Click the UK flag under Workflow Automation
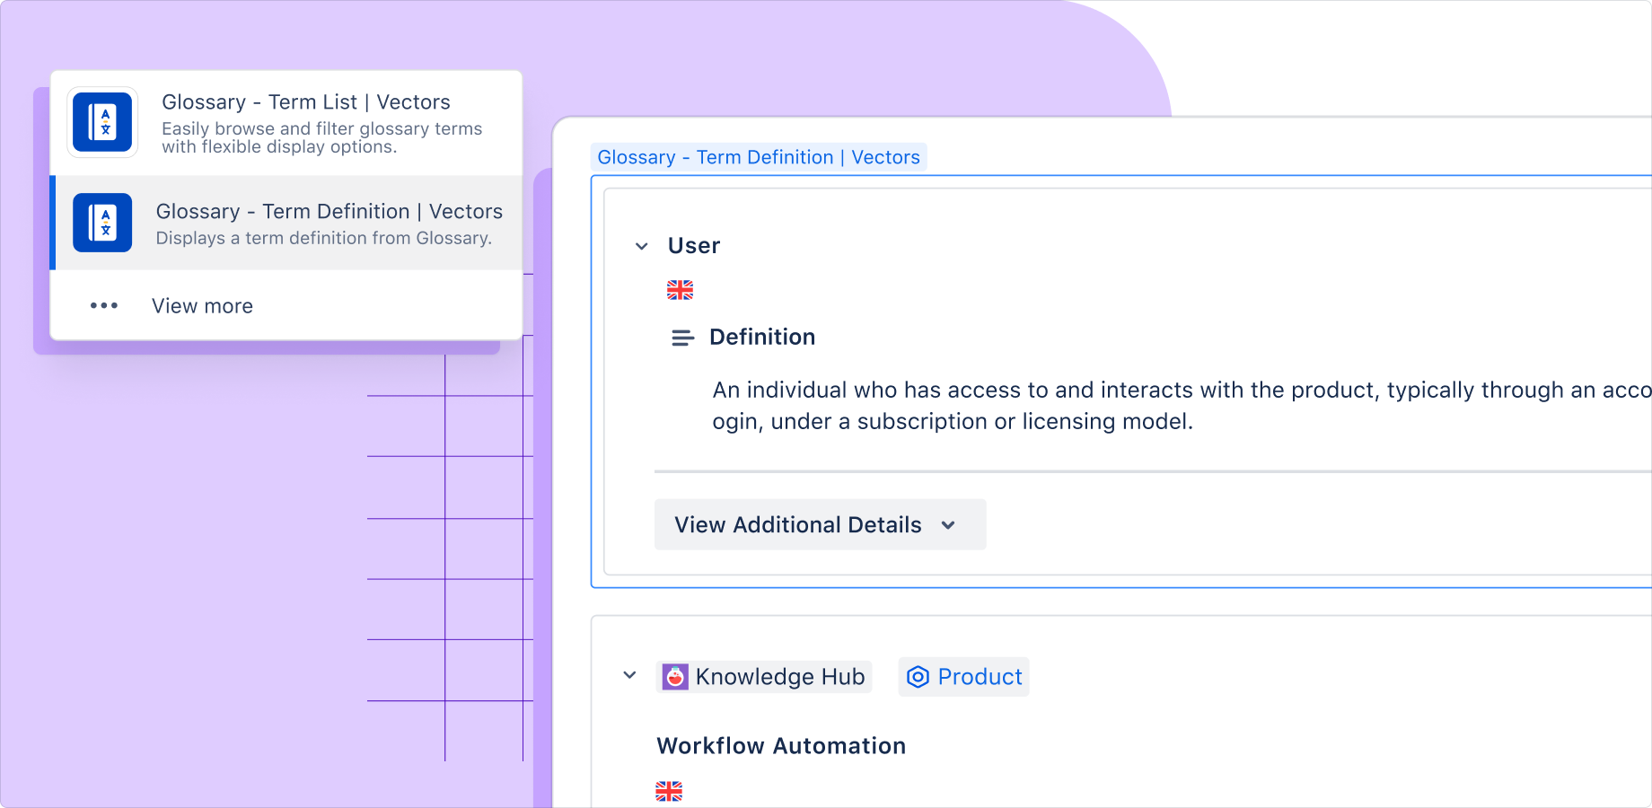The image size is (1652, 808). [669, 791]
